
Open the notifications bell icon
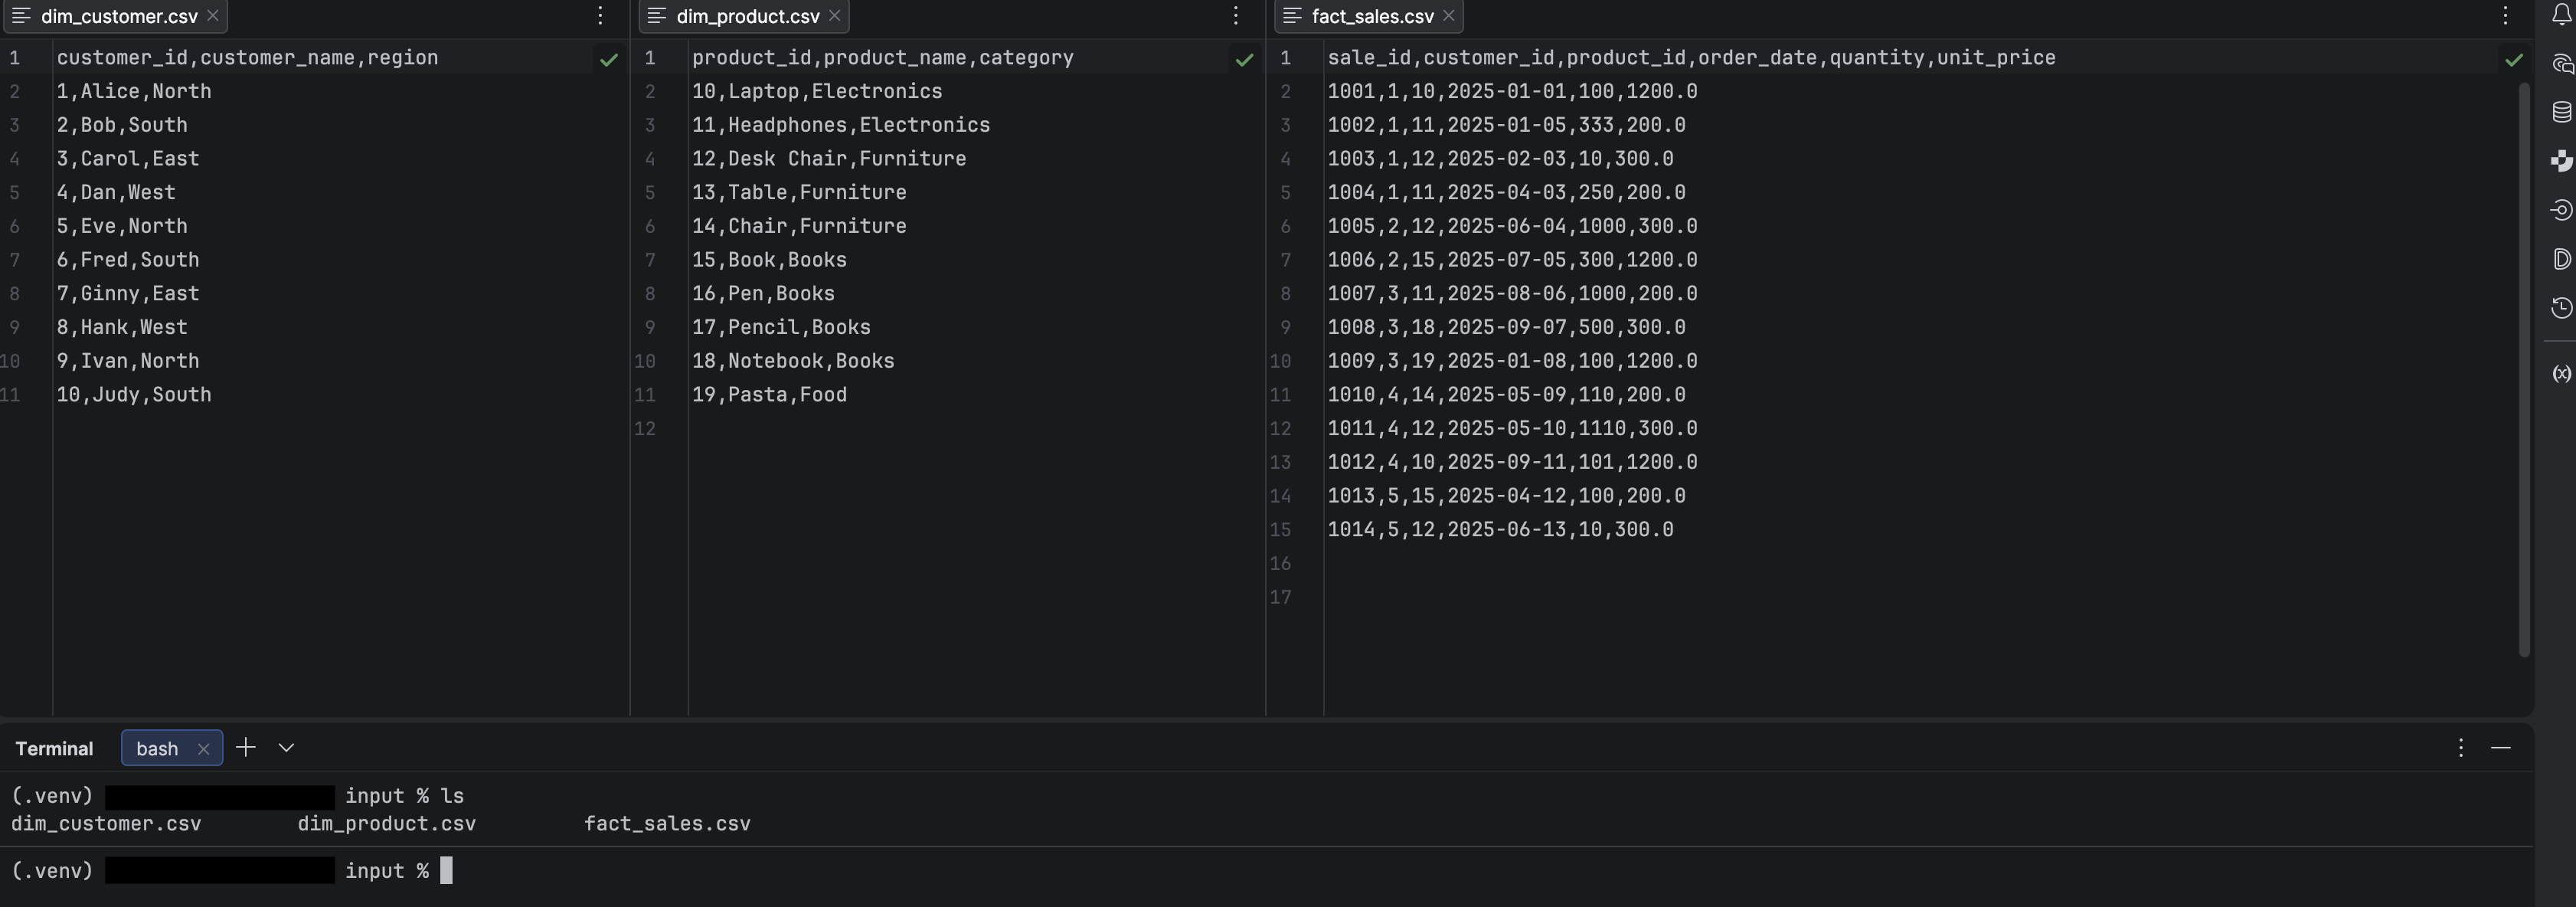[x=2562, y=15]
